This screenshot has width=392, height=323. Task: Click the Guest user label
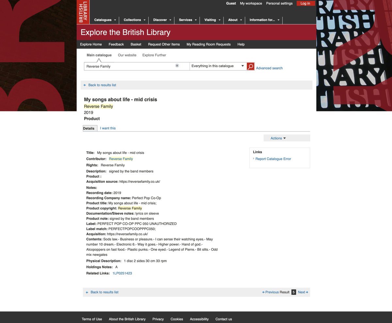(x=231, y=3)
